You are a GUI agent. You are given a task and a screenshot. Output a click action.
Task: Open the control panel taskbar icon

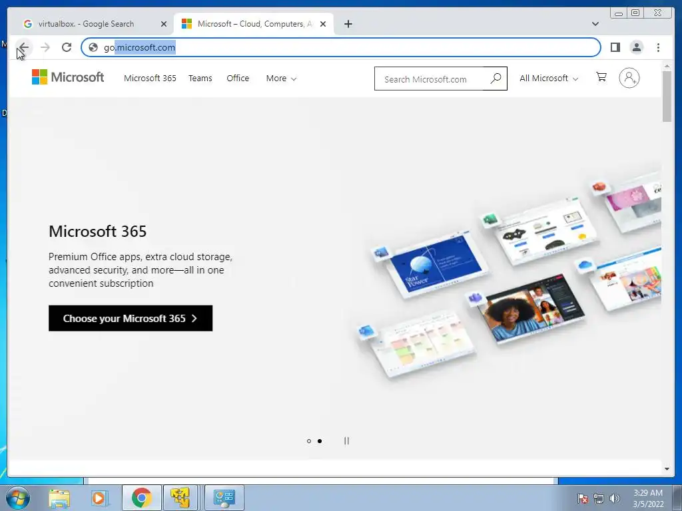(224, 498)
